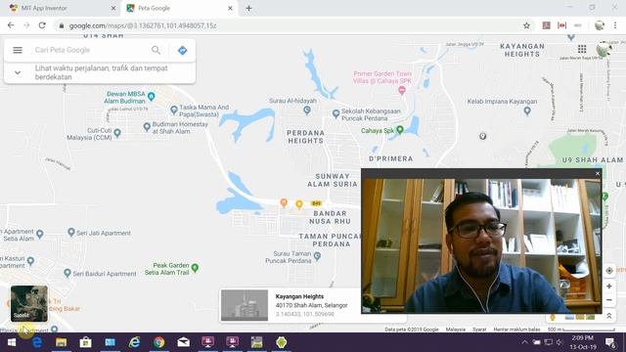Select the Surau Taman Puncak Perdana pin
Viewport: 626px width, 352px height.
(x=317, y=256)
